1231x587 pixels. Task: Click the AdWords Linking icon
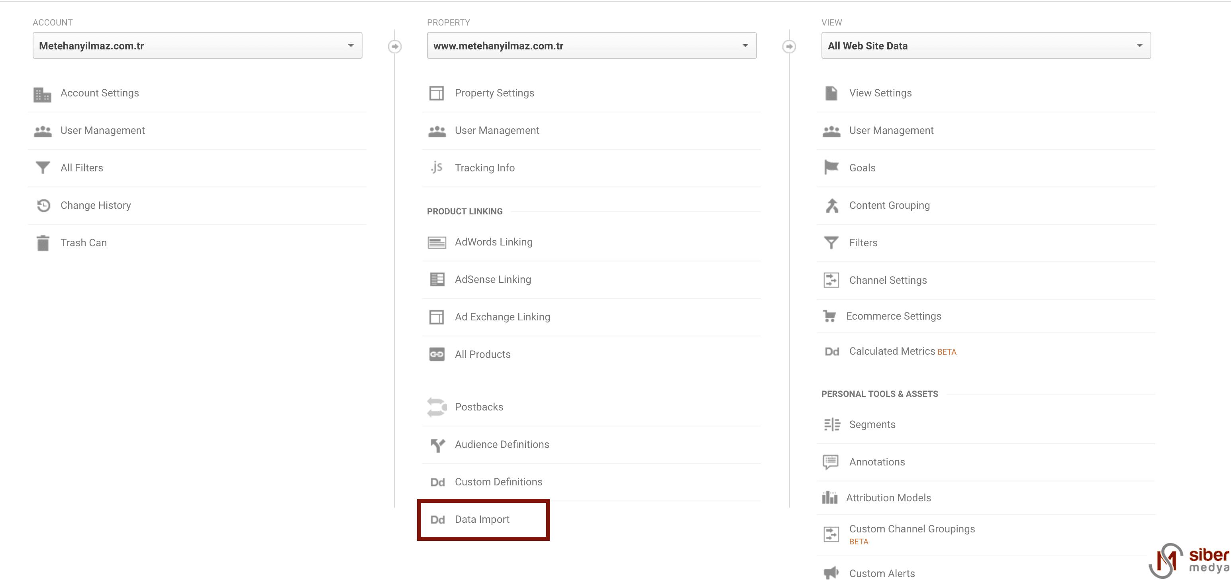click(x=437, y=243)
